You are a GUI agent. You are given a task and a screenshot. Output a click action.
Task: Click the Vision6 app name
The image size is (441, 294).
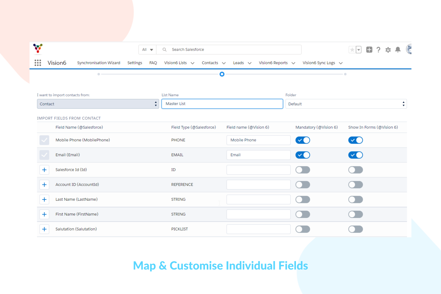tap(57, 63)
